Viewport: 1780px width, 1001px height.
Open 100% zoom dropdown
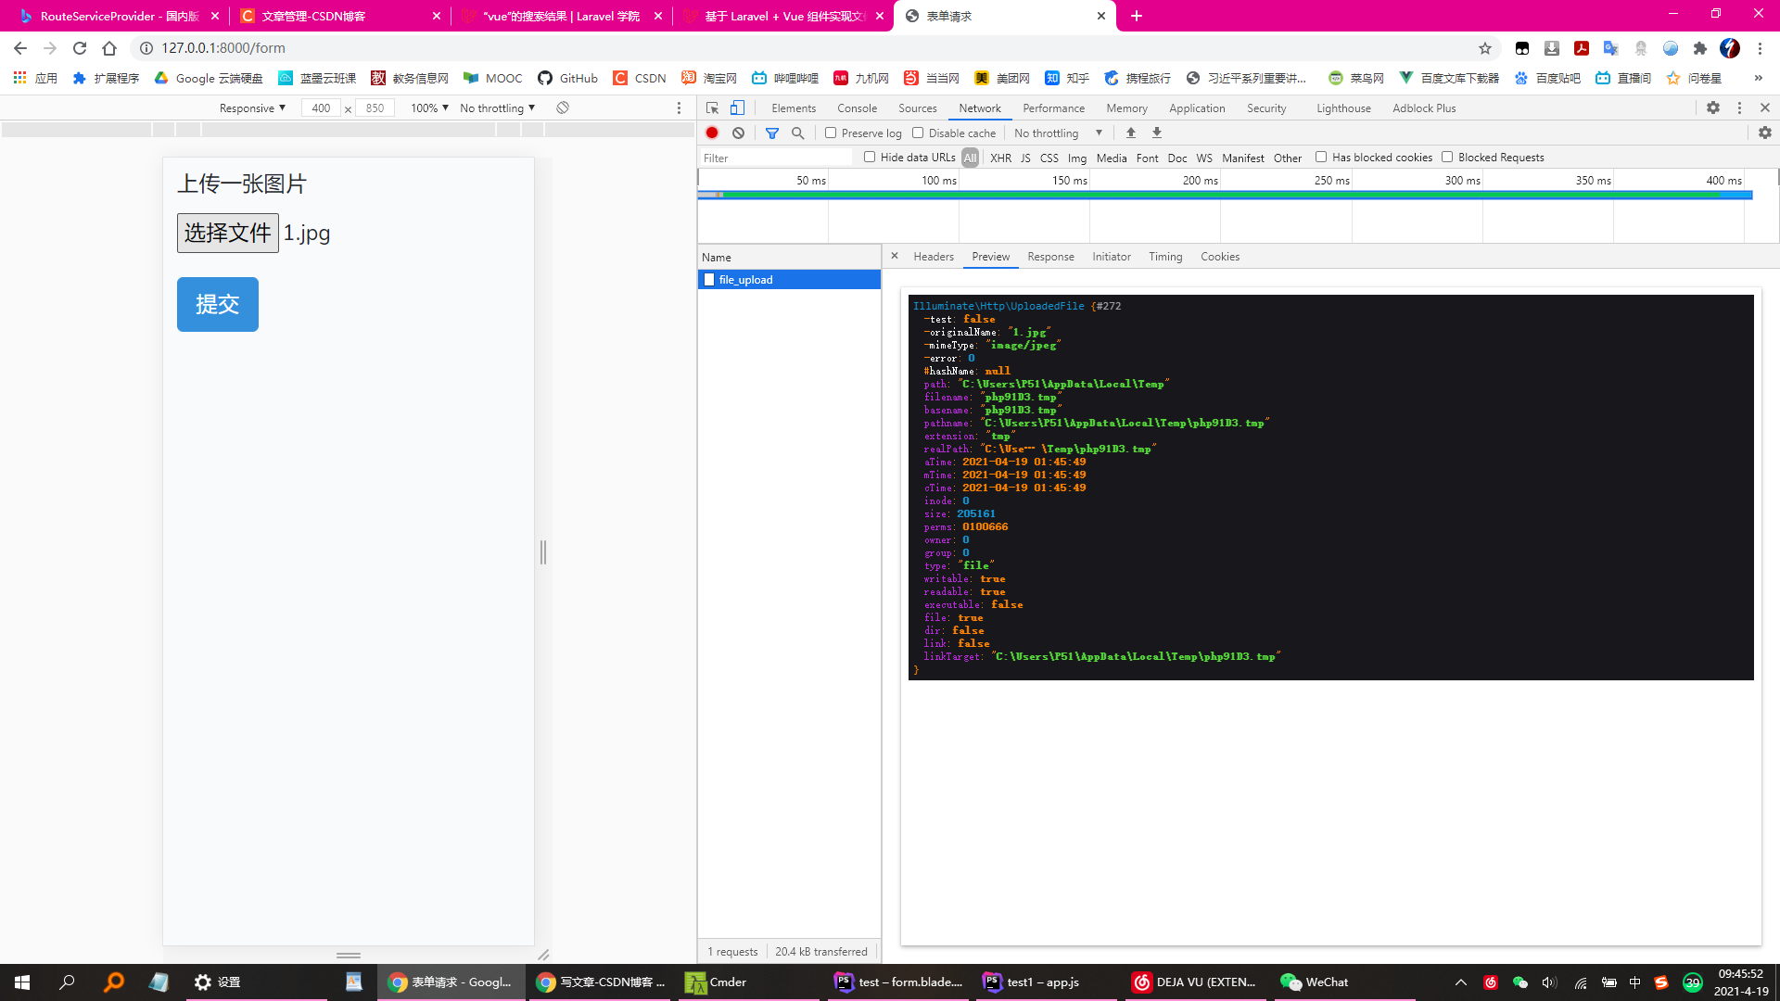(429, 108)
